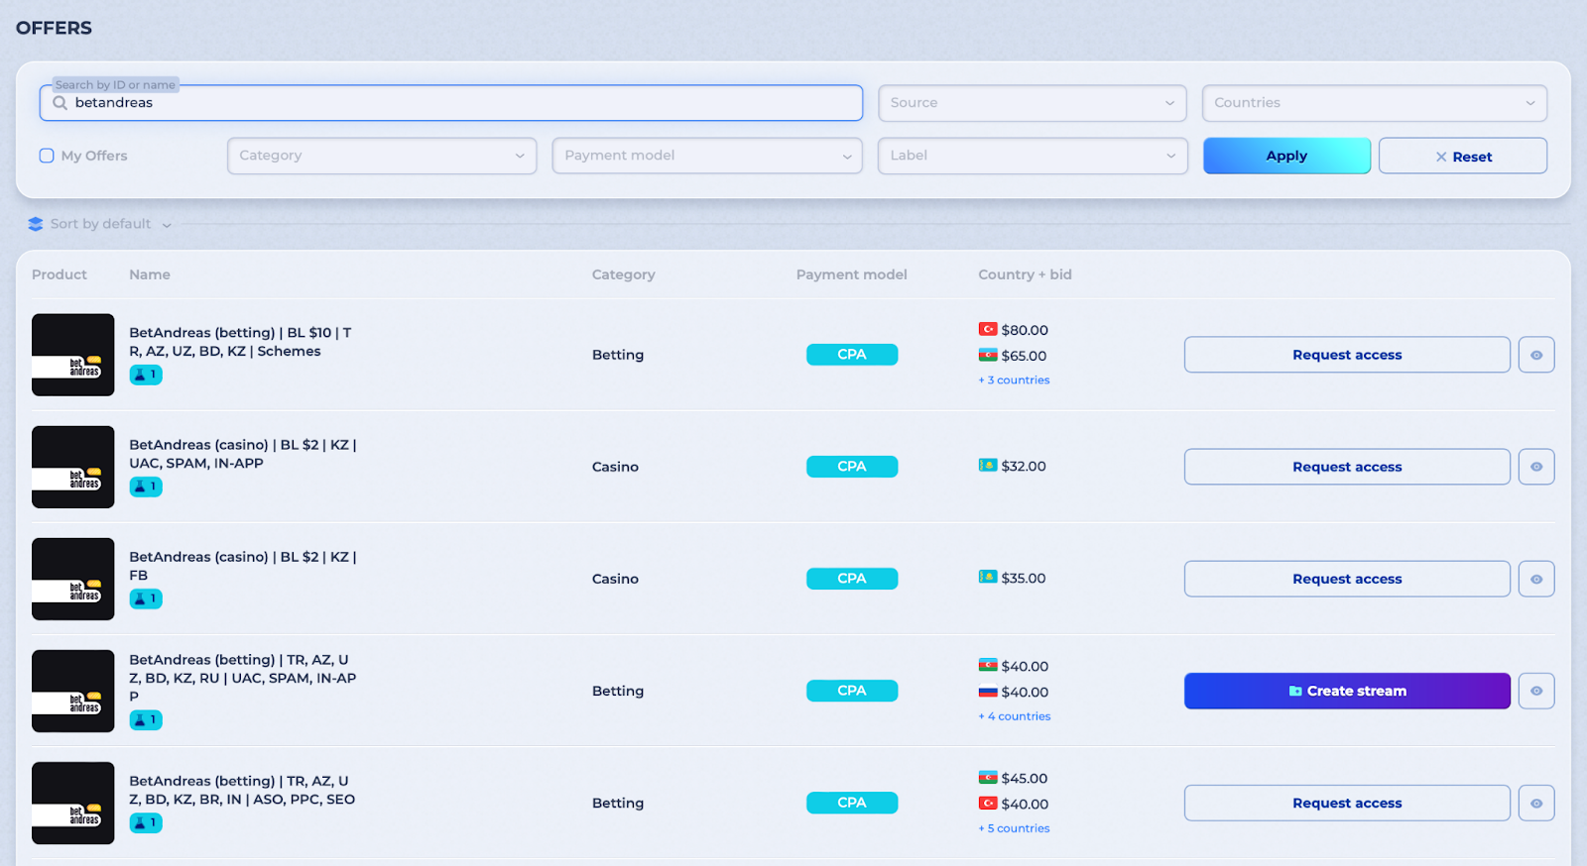Viewport: 1587px width, 866px height.
Task: Click the search magnifier icon
Action: 61,103
